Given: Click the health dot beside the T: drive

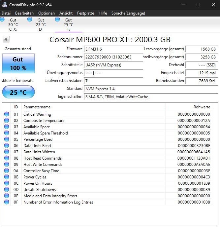Looking at the screenshot, I should [57, 19].
